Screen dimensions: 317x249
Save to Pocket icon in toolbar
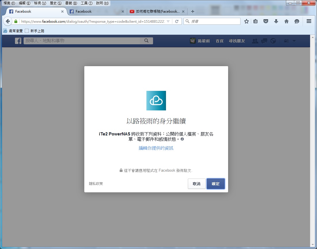pyautogui.click(x=266, y=21)
